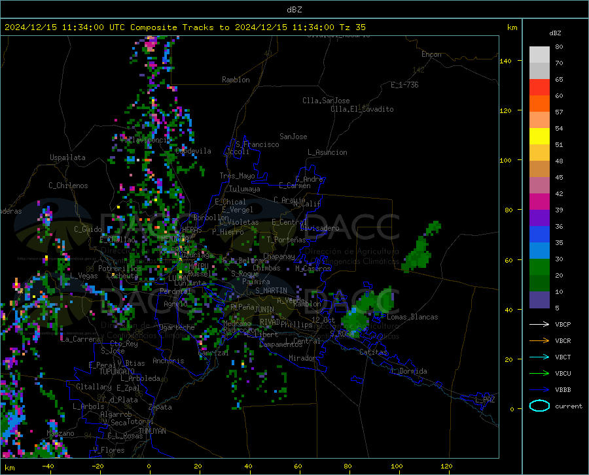
Task: Click the 'E_Vergel' map label
Action: point(238,210)
